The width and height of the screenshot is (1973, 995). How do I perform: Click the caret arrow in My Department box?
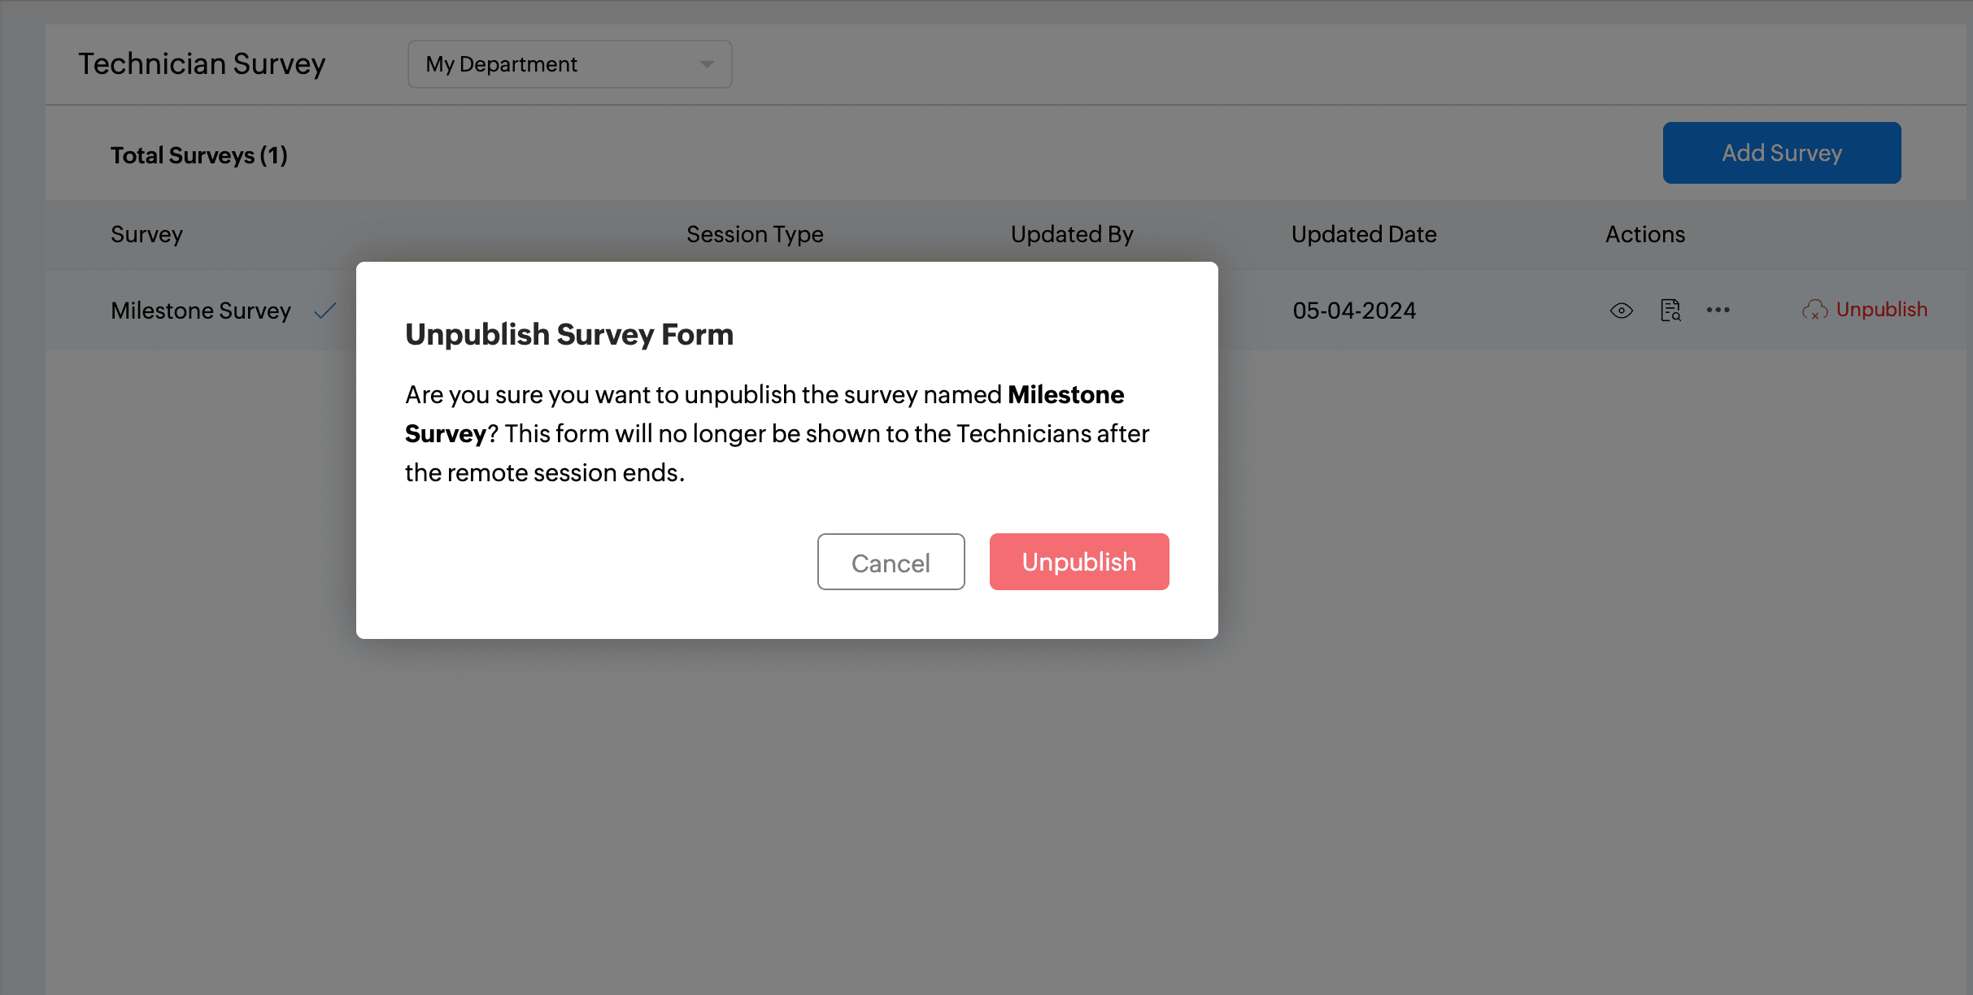(706, 64)
